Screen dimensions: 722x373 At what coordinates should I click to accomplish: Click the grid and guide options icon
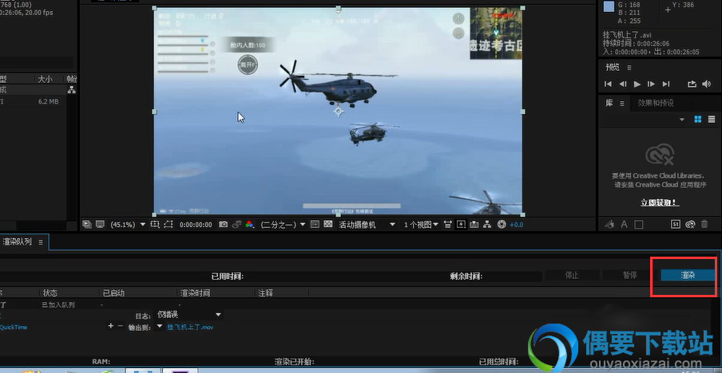(x=155, y=225)
